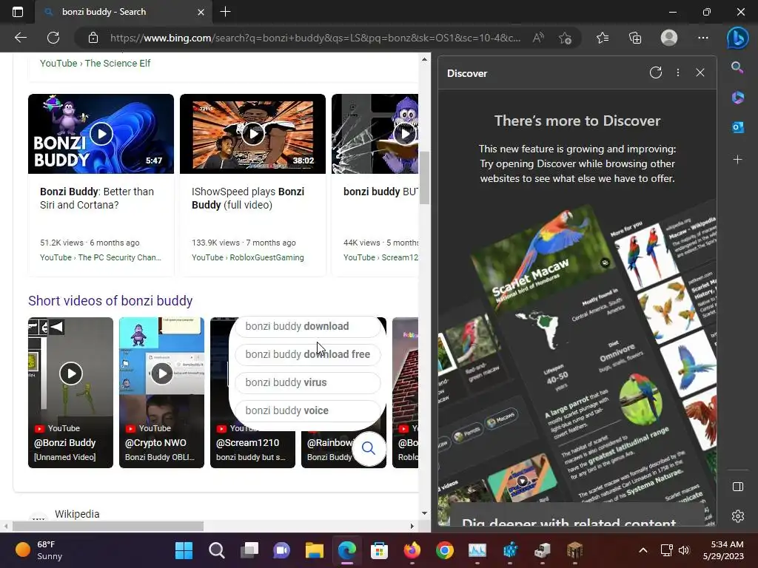
Task: Close the Discover panel
Action: (700, 72)
